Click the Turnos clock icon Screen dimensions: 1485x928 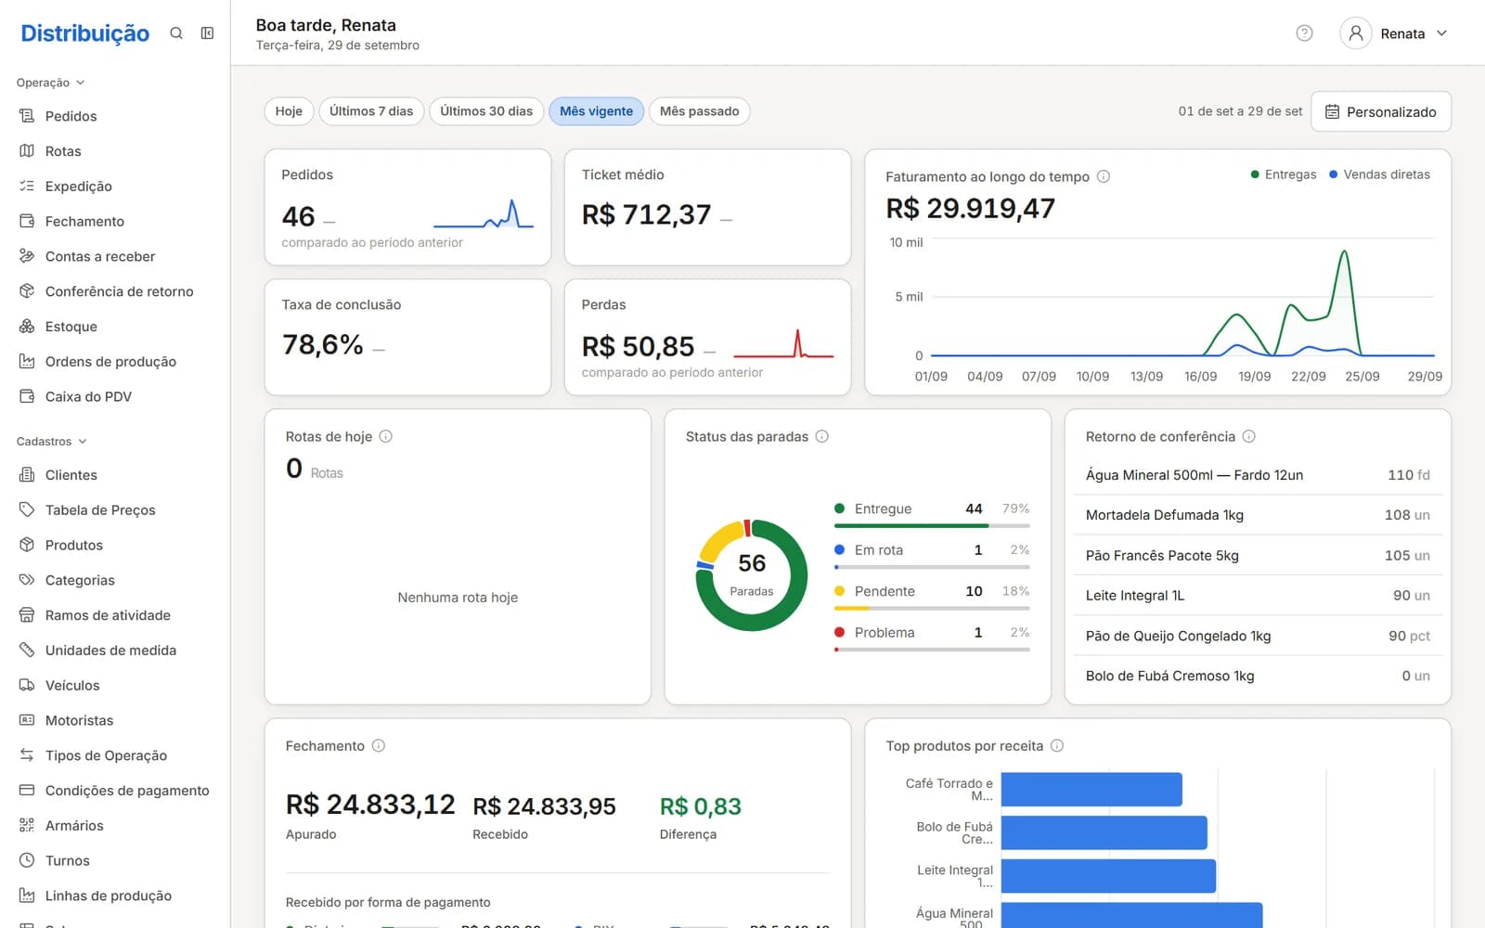(x=27, y=861)
